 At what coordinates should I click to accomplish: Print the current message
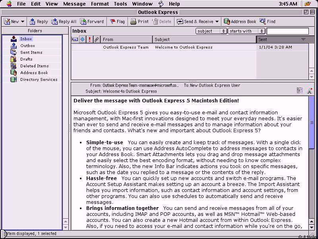coord(140,22)
